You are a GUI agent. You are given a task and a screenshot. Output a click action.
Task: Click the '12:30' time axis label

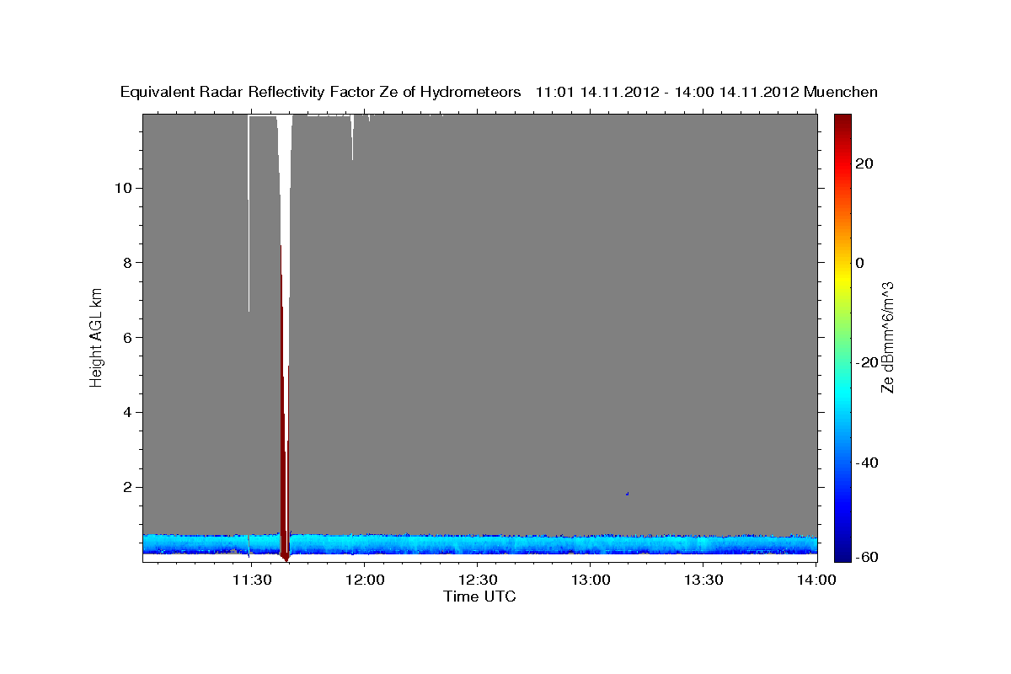click(x=477, y=580)
